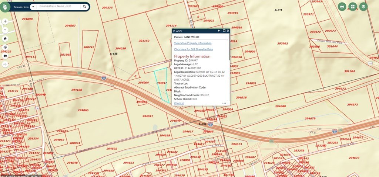Show next feature in popup
This screenshot has width=379, height=177.
coord(219,31)
